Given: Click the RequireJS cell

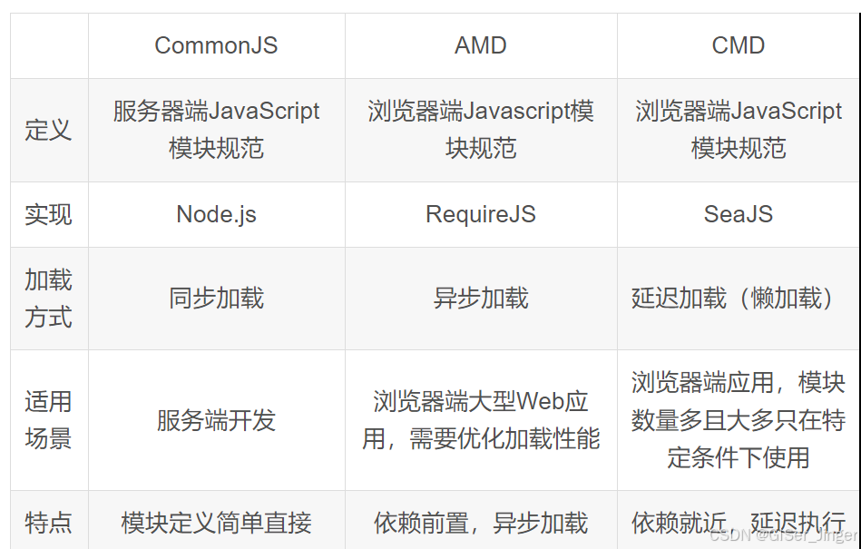Looking at the screenshot, I should 481,214.
